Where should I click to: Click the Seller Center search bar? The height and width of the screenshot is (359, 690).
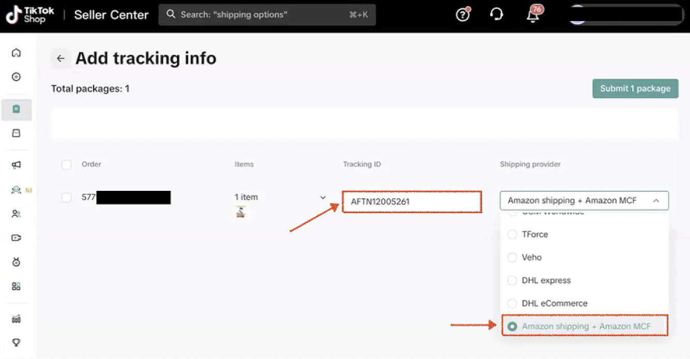[x=267, y=15]
